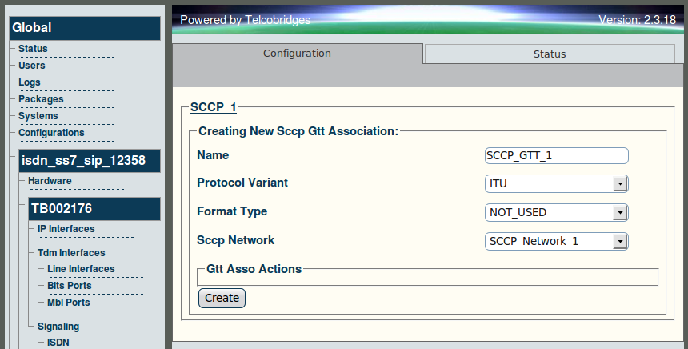Expand the Format Type NOT_USED dropdown
This screenshot has width=688, height=349.
point(556,212)
